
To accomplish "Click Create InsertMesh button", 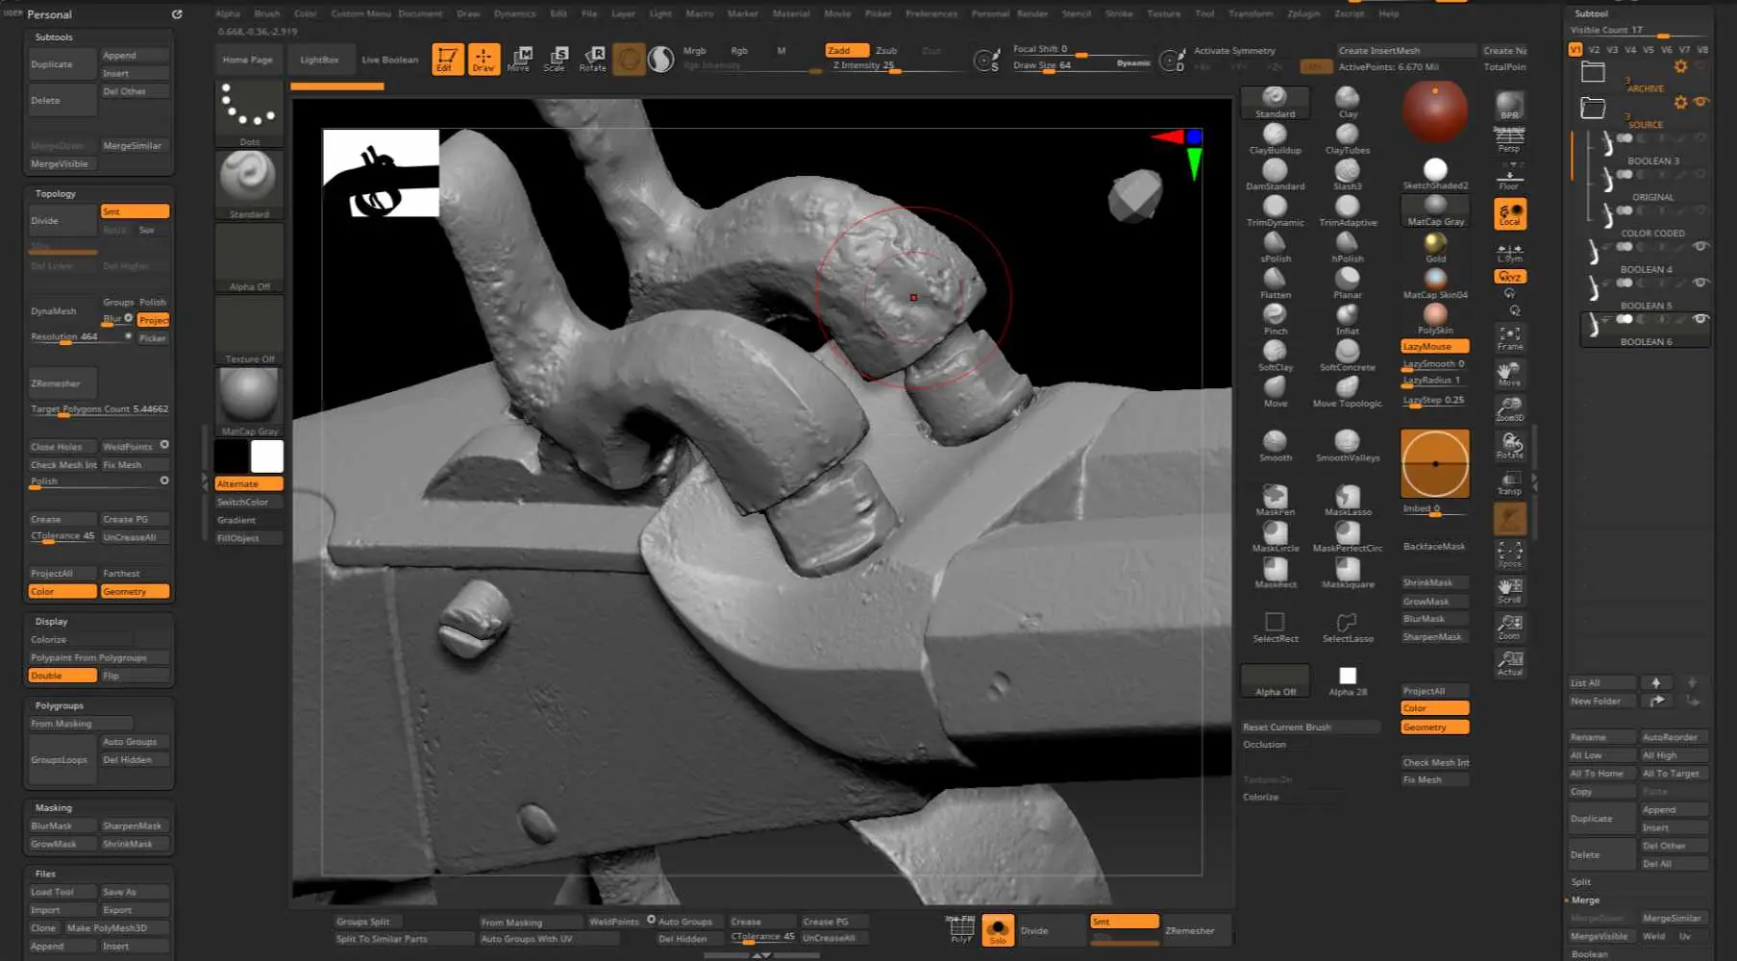I will coord(1406,50).
